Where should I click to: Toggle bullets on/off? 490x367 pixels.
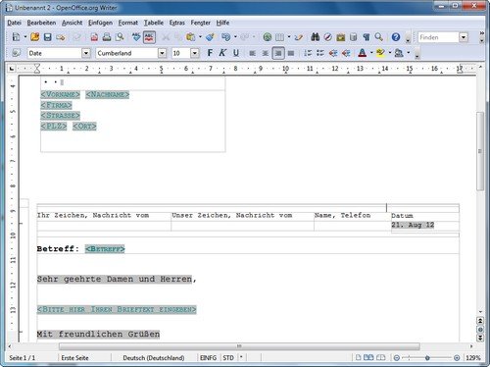click(320, 53)
